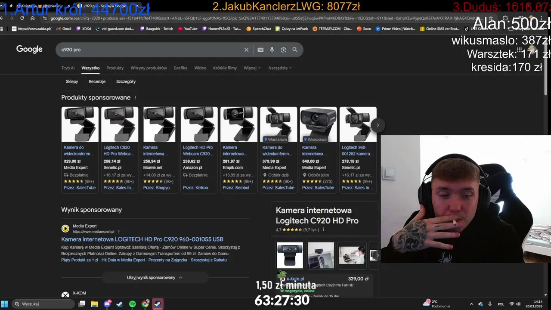The image size is (551, 310).
Task: Open Gmail bookmark
Action: pos(63,29)
